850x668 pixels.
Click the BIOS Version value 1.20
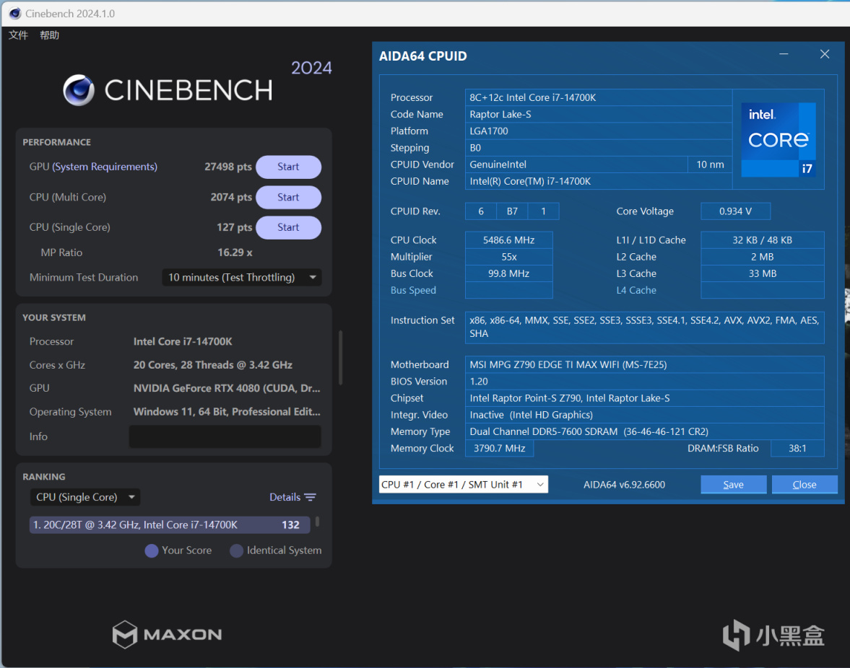[645, 381]
